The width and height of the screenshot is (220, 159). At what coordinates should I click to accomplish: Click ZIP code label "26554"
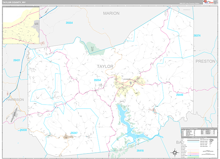tap(69, 23)
